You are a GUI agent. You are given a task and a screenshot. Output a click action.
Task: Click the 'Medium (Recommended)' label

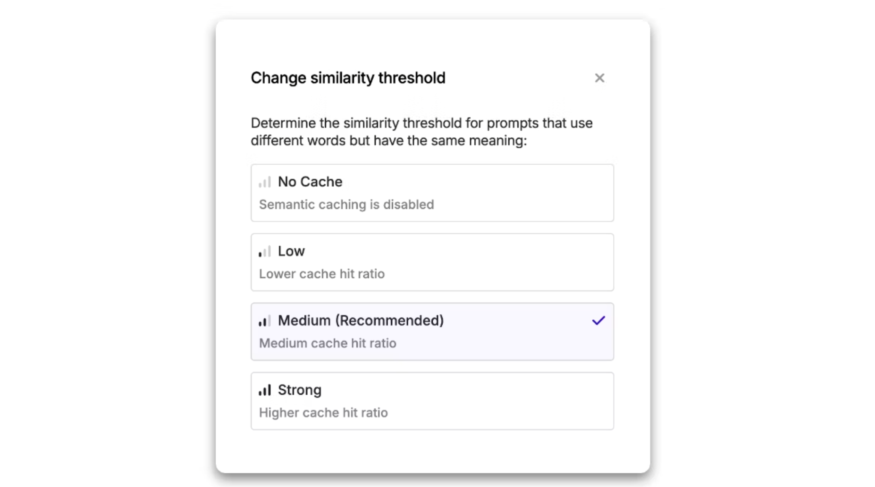point(361,321)
